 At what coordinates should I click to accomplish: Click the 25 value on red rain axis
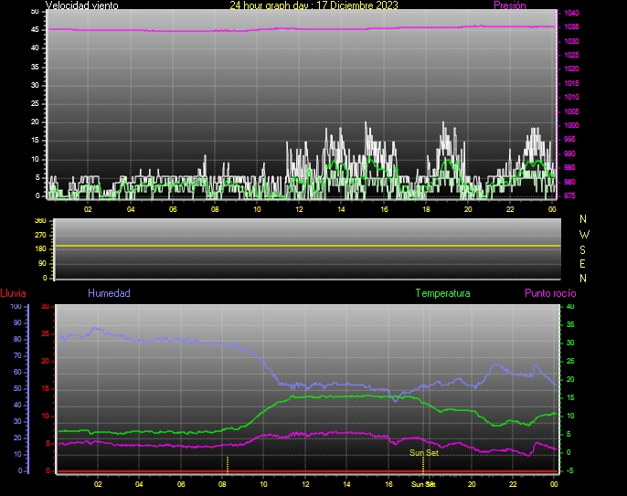46,333
